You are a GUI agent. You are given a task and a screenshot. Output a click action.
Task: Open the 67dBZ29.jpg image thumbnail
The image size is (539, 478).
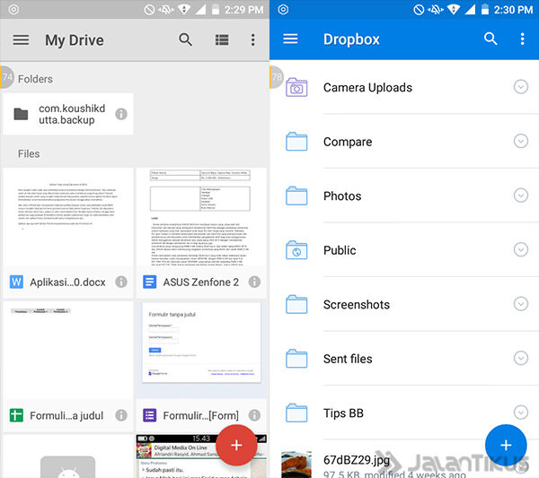(x=296, y=465)
